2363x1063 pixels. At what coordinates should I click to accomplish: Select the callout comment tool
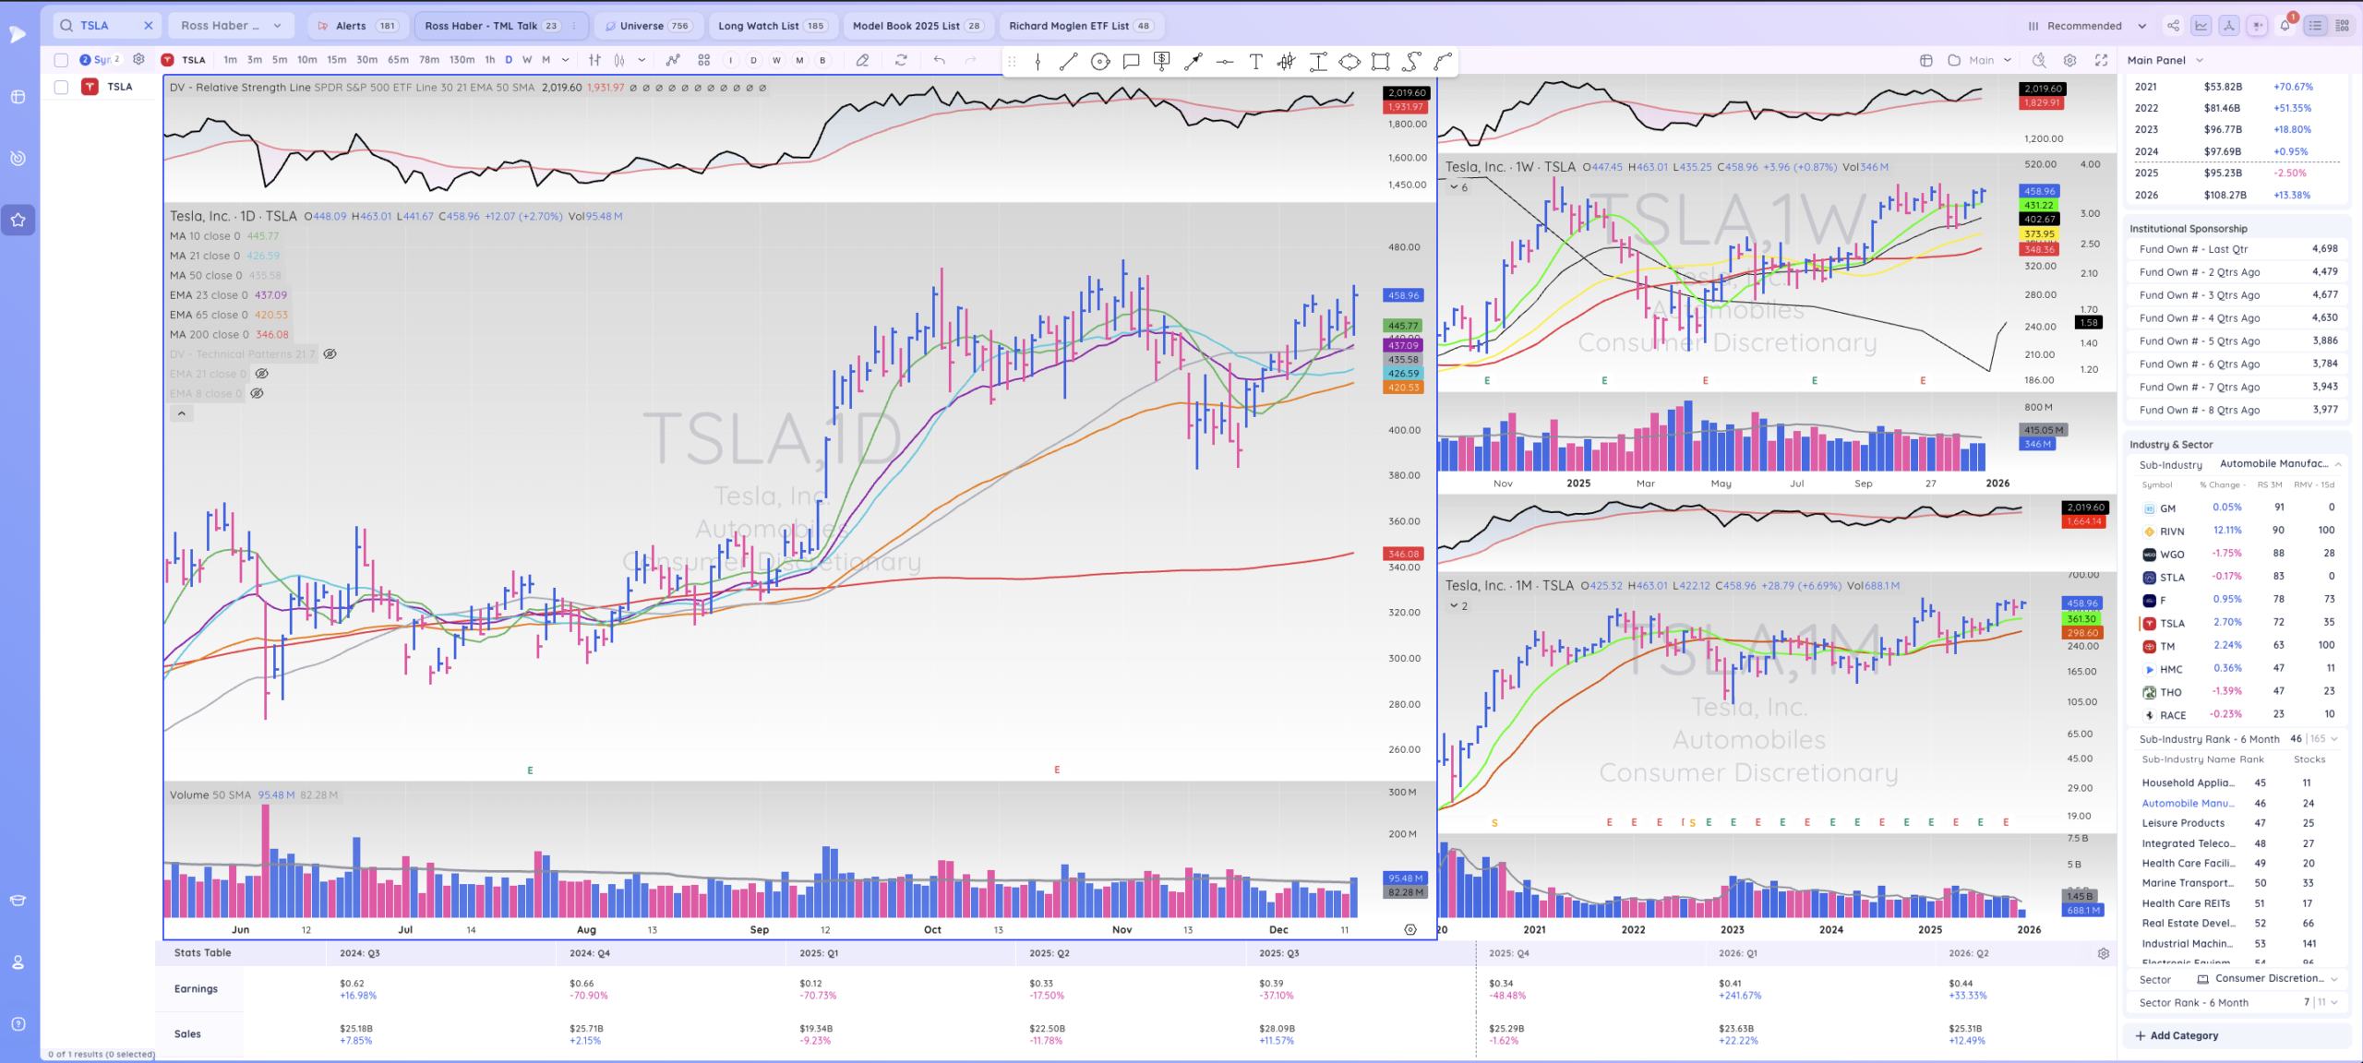(x=1131, y=61)
